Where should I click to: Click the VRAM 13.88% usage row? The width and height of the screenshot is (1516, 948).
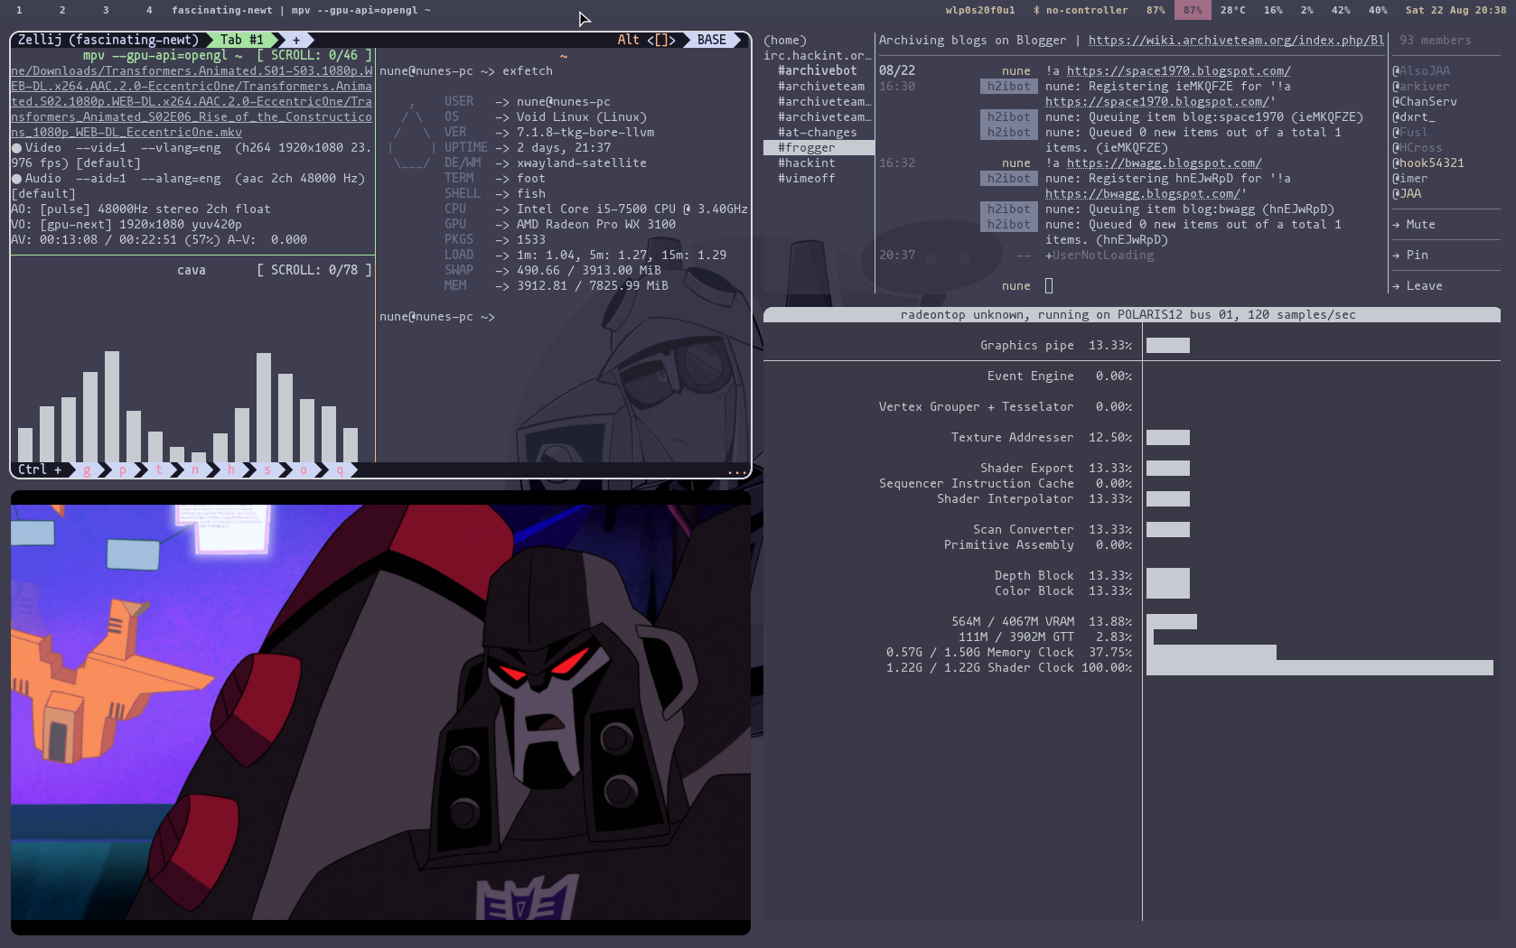pyautogui.click(x=1074, y=622)
